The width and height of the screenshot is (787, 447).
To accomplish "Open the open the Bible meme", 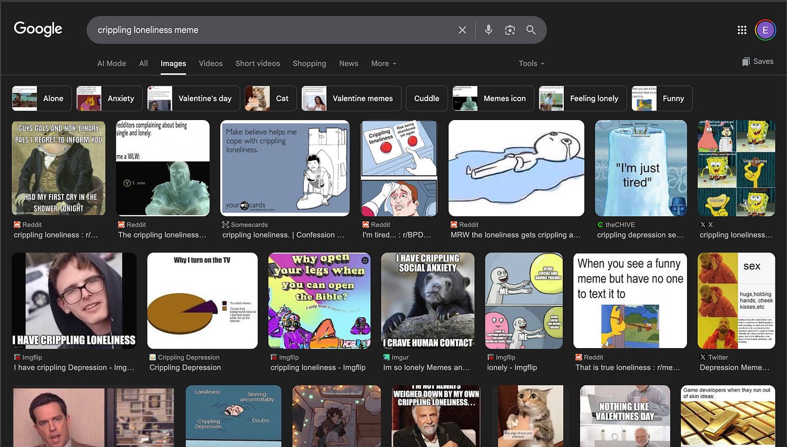I will click(319, 301).
